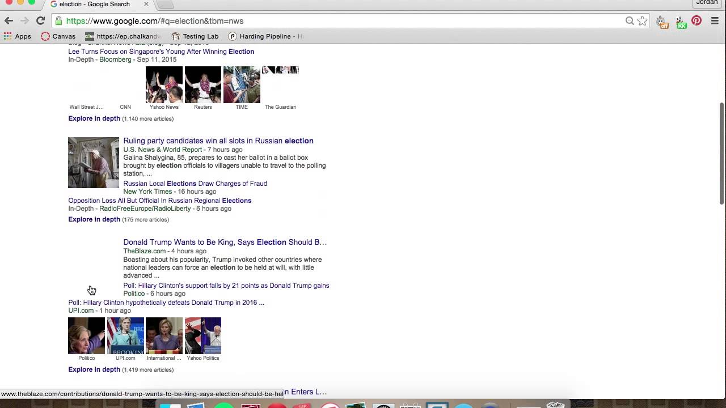Explore in depth with 175 more articles
The width and height of the screenshot is (726, 408).
(94, 219)
